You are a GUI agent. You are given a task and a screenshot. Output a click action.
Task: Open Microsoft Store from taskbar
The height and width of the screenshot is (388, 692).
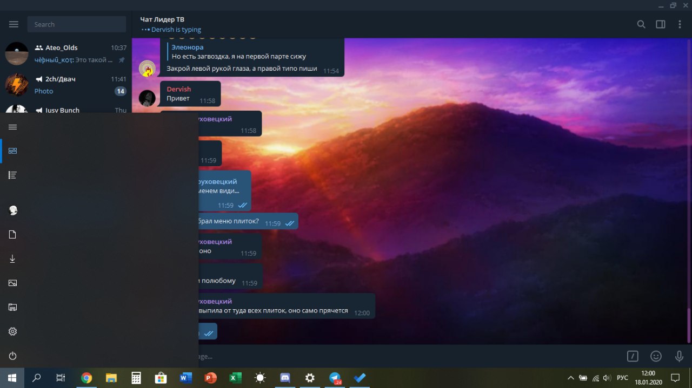(x=161, y=378)
